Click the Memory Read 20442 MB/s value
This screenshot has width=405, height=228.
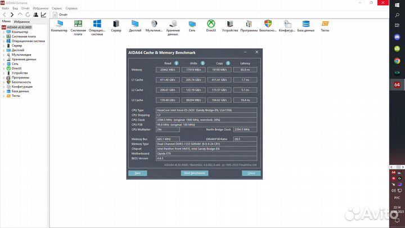click(168, 70)
